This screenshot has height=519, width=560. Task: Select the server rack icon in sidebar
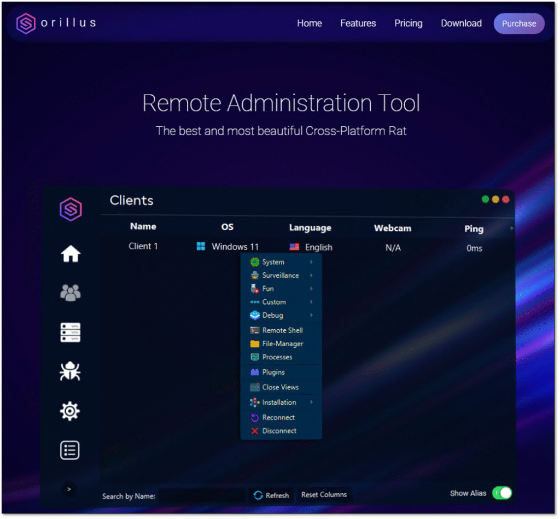[71, 333]
